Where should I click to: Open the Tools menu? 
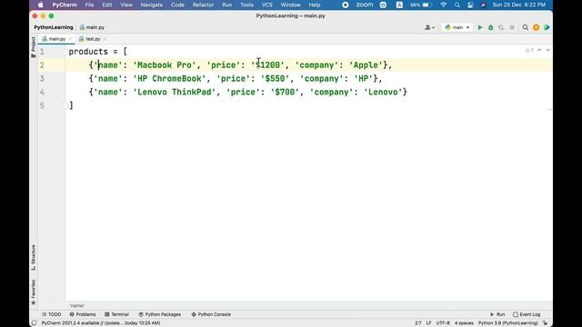(246, 5)
